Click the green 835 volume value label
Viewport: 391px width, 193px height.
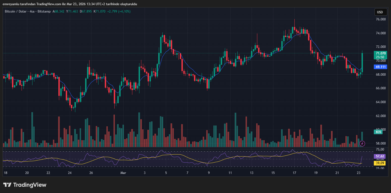[x=378, y=132]
